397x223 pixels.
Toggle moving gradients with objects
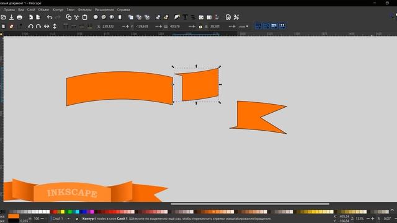274,26
